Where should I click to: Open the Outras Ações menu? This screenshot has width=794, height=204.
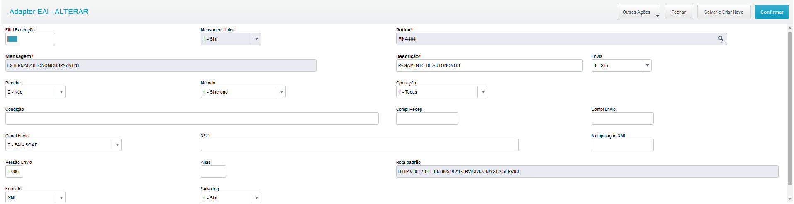pos(638,12)
